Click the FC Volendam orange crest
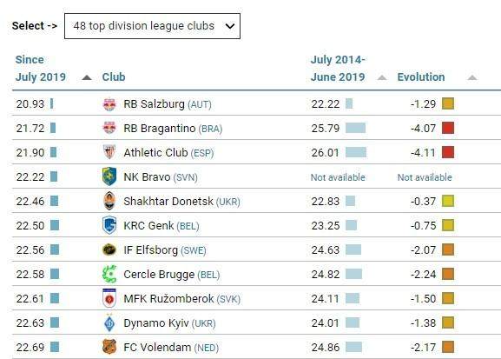Image resolution: width=501 pixels, height=359 pixels. (109, 347)
